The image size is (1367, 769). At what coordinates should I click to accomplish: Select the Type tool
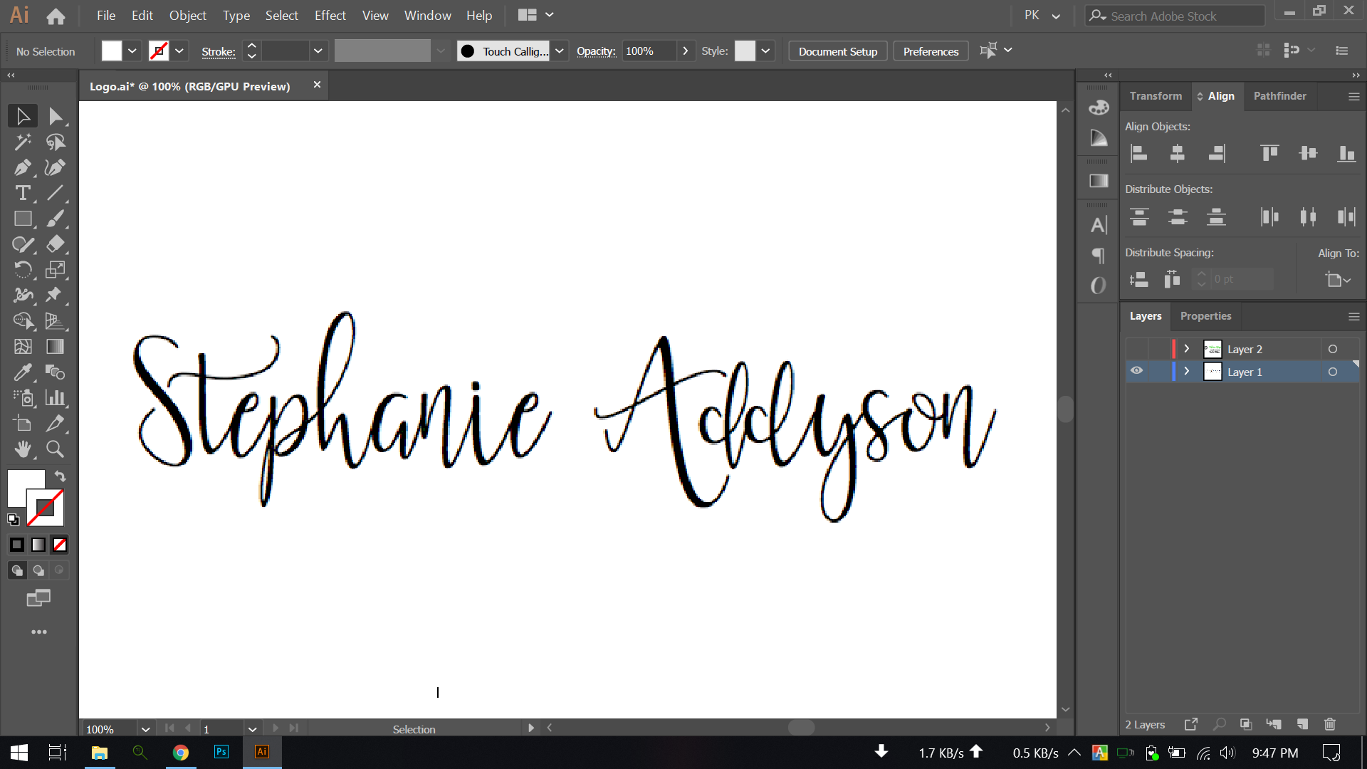pos(23,193)
